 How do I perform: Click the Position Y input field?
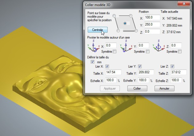[x=152, y=25]
